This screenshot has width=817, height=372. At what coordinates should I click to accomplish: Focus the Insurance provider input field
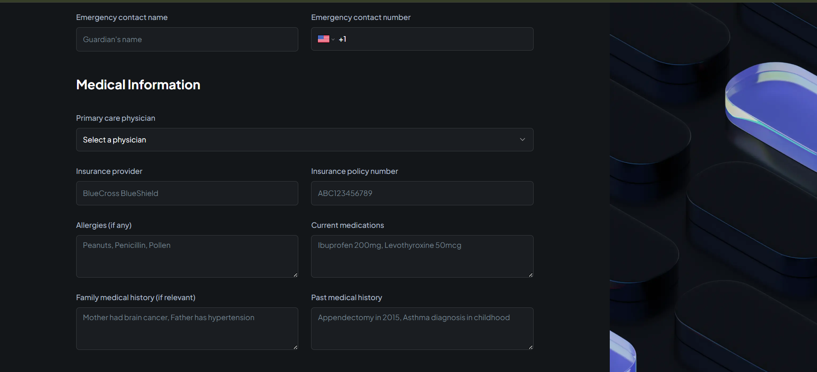pyautogui.click(x=187, y=193)
